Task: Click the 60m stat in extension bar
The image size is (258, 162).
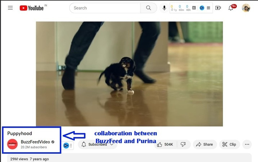Action: [x=181, y=8]
